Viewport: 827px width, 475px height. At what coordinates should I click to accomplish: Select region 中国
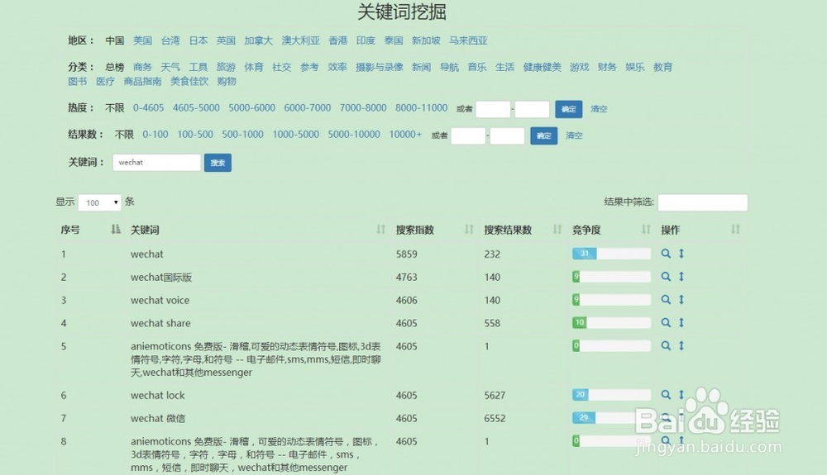[114, 40]
